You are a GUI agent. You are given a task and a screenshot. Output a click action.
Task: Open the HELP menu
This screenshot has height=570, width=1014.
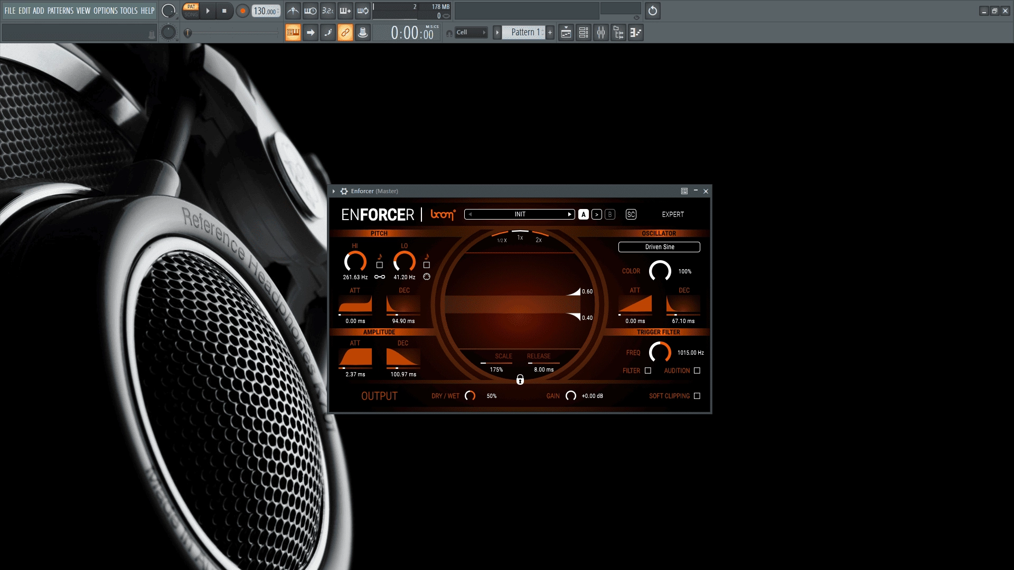147,11
